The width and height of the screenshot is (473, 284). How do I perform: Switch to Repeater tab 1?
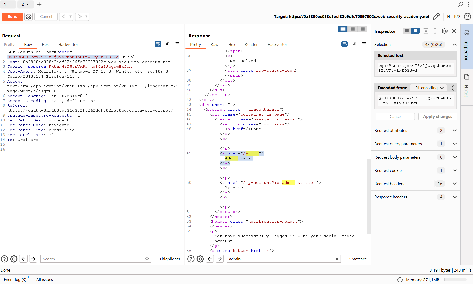tap(8, 4)
